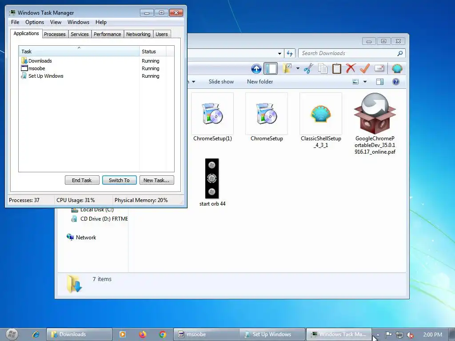Switch to the Networking tab
455x341 pixels.
(x=139, y=34)
